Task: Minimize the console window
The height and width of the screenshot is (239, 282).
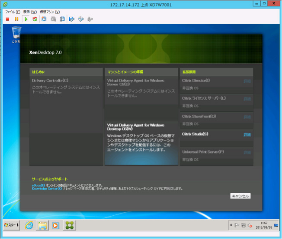Action: (256, 3)
